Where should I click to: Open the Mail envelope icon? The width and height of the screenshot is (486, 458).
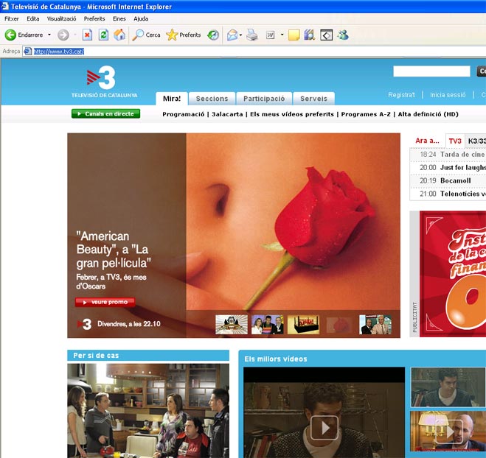click(x=232, y=35)
